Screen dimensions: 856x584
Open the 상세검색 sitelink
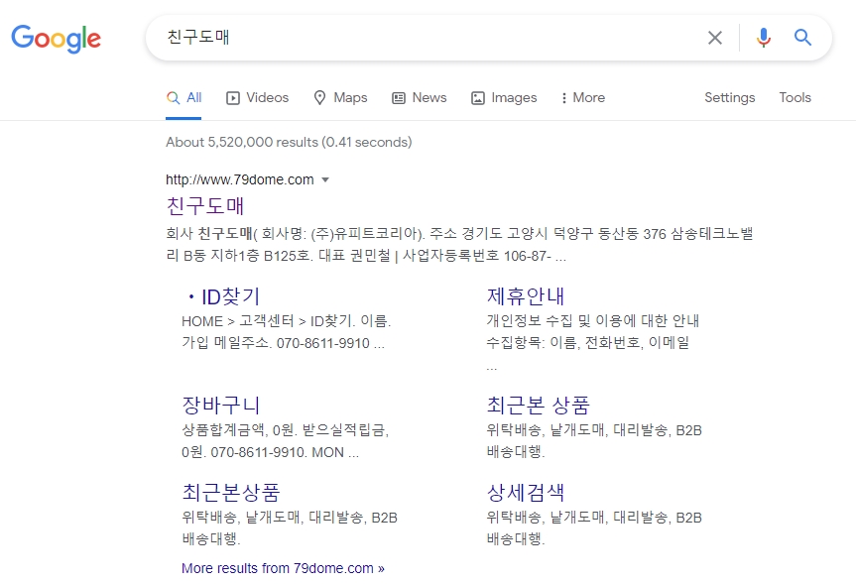pyautogui.click(x=525, y=493)
